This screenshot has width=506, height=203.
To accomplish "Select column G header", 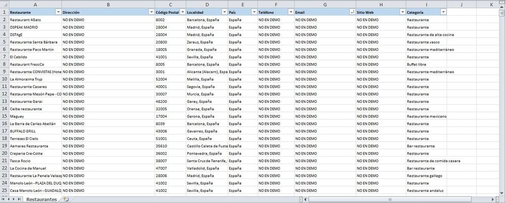I will coord(325,5).
